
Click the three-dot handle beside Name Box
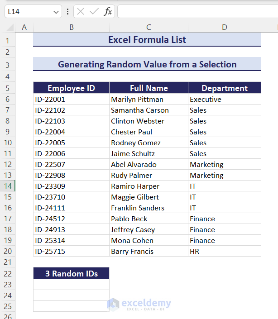[x=68, y=12]
